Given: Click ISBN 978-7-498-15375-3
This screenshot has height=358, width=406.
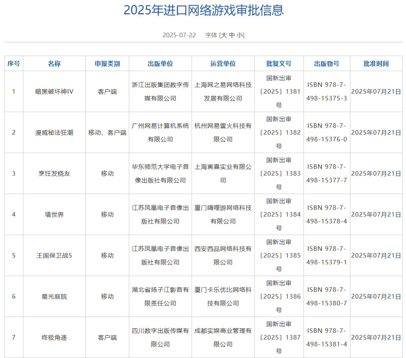Looking at the screenshot, I should click(327, 91).
